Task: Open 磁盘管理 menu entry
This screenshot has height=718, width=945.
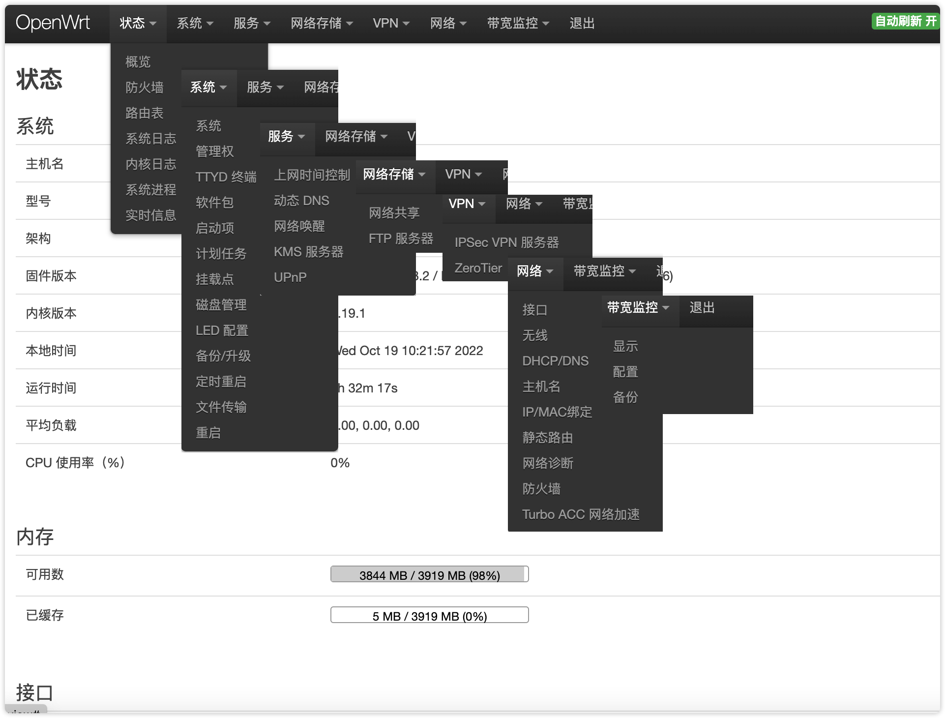Action: pyautogui.click(x=221, y=304)
